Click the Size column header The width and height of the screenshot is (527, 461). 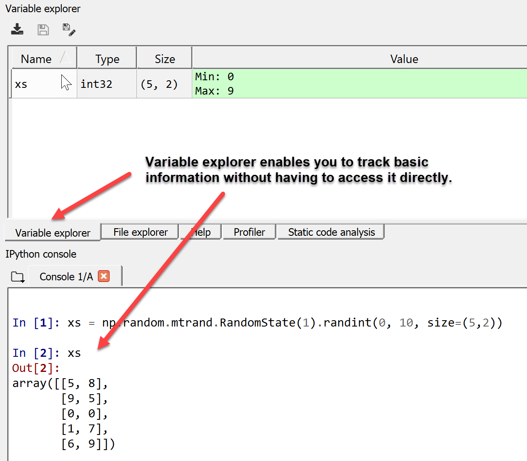[x=165, y=58]
